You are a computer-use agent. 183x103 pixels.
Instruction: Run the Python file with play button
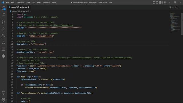click(170, 7)
